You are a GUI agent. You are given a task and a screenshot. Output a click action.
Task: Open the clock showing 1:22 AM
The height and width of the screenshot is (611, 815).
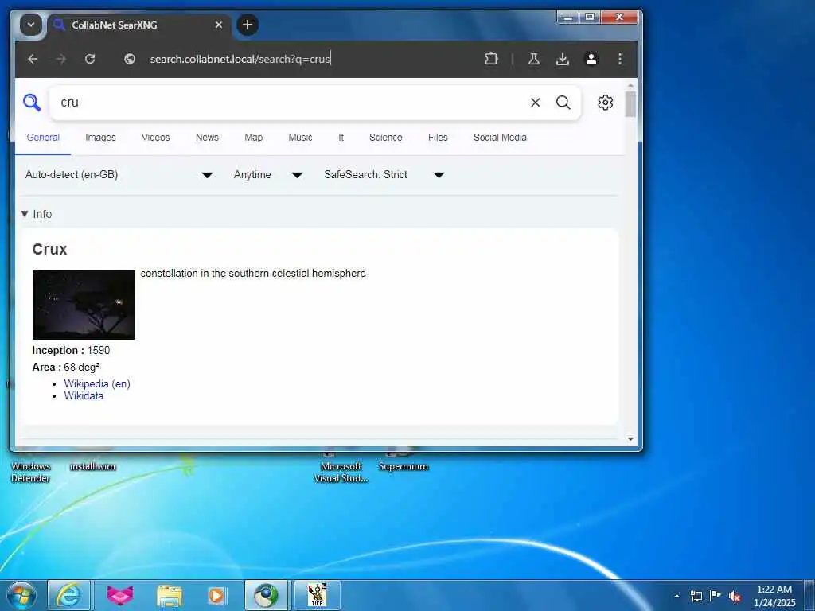(774, 596)
